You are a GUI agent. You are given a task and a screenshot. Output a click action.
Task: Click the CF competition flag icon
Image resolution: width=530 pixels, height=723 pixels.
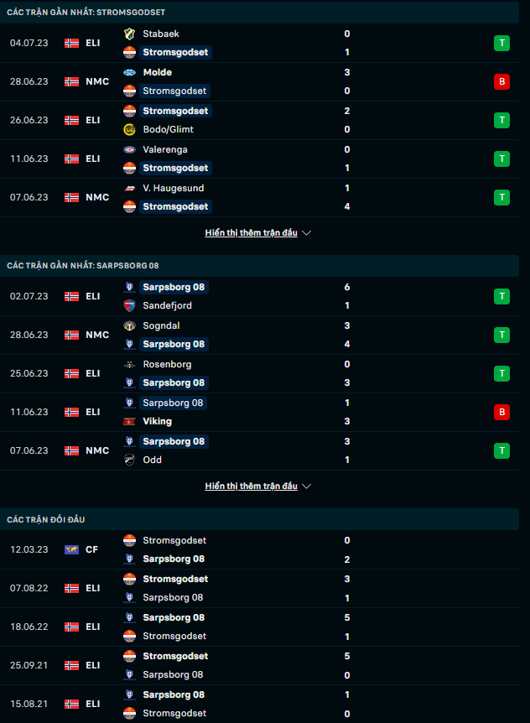tap(71, 549)
